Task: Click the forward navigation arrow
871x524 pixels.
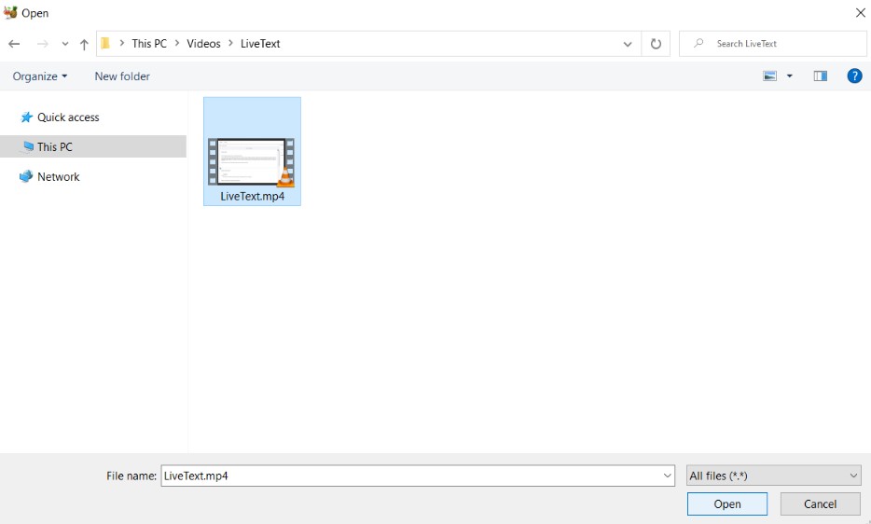Action: click(42, 44)
